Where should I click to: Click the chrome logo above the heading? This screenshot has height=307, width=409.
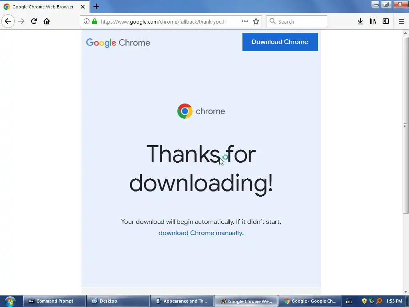(201, 111)
